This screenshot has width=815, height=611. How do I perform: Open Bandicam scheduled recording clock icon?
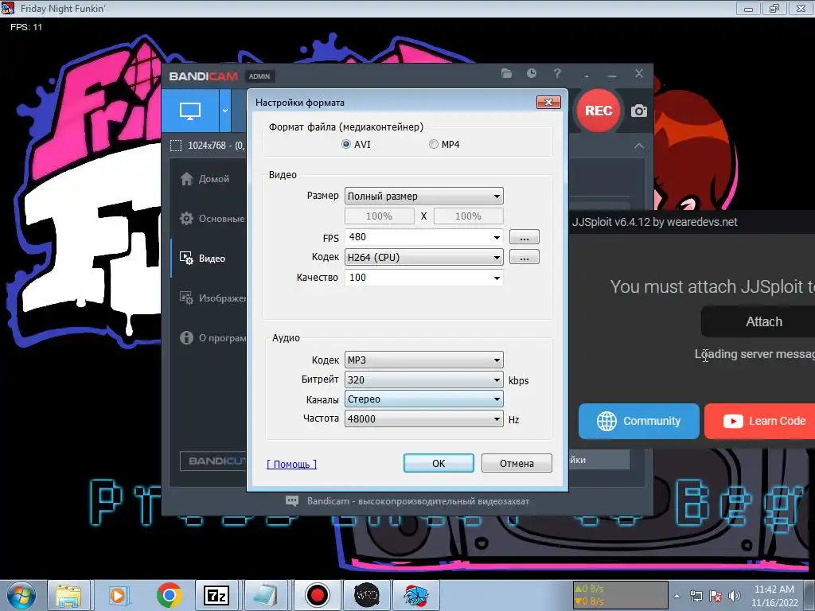(x=531, y=74)
